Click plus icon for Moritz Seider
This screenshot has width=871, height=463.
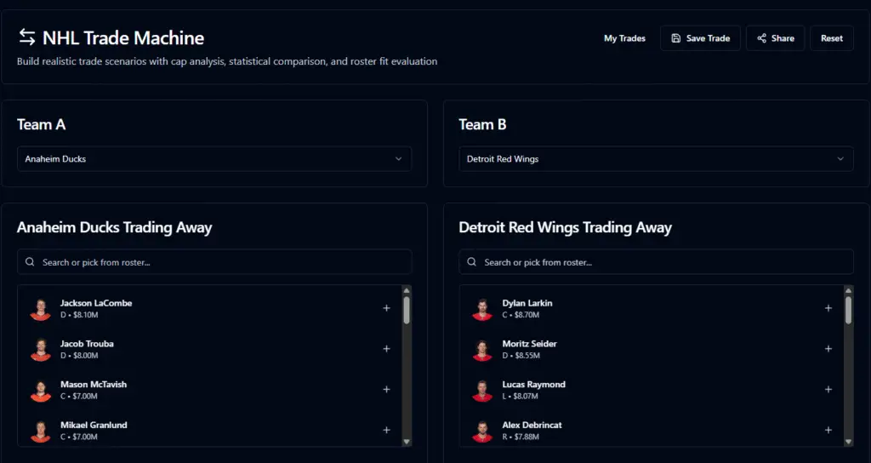click(828, 349)
